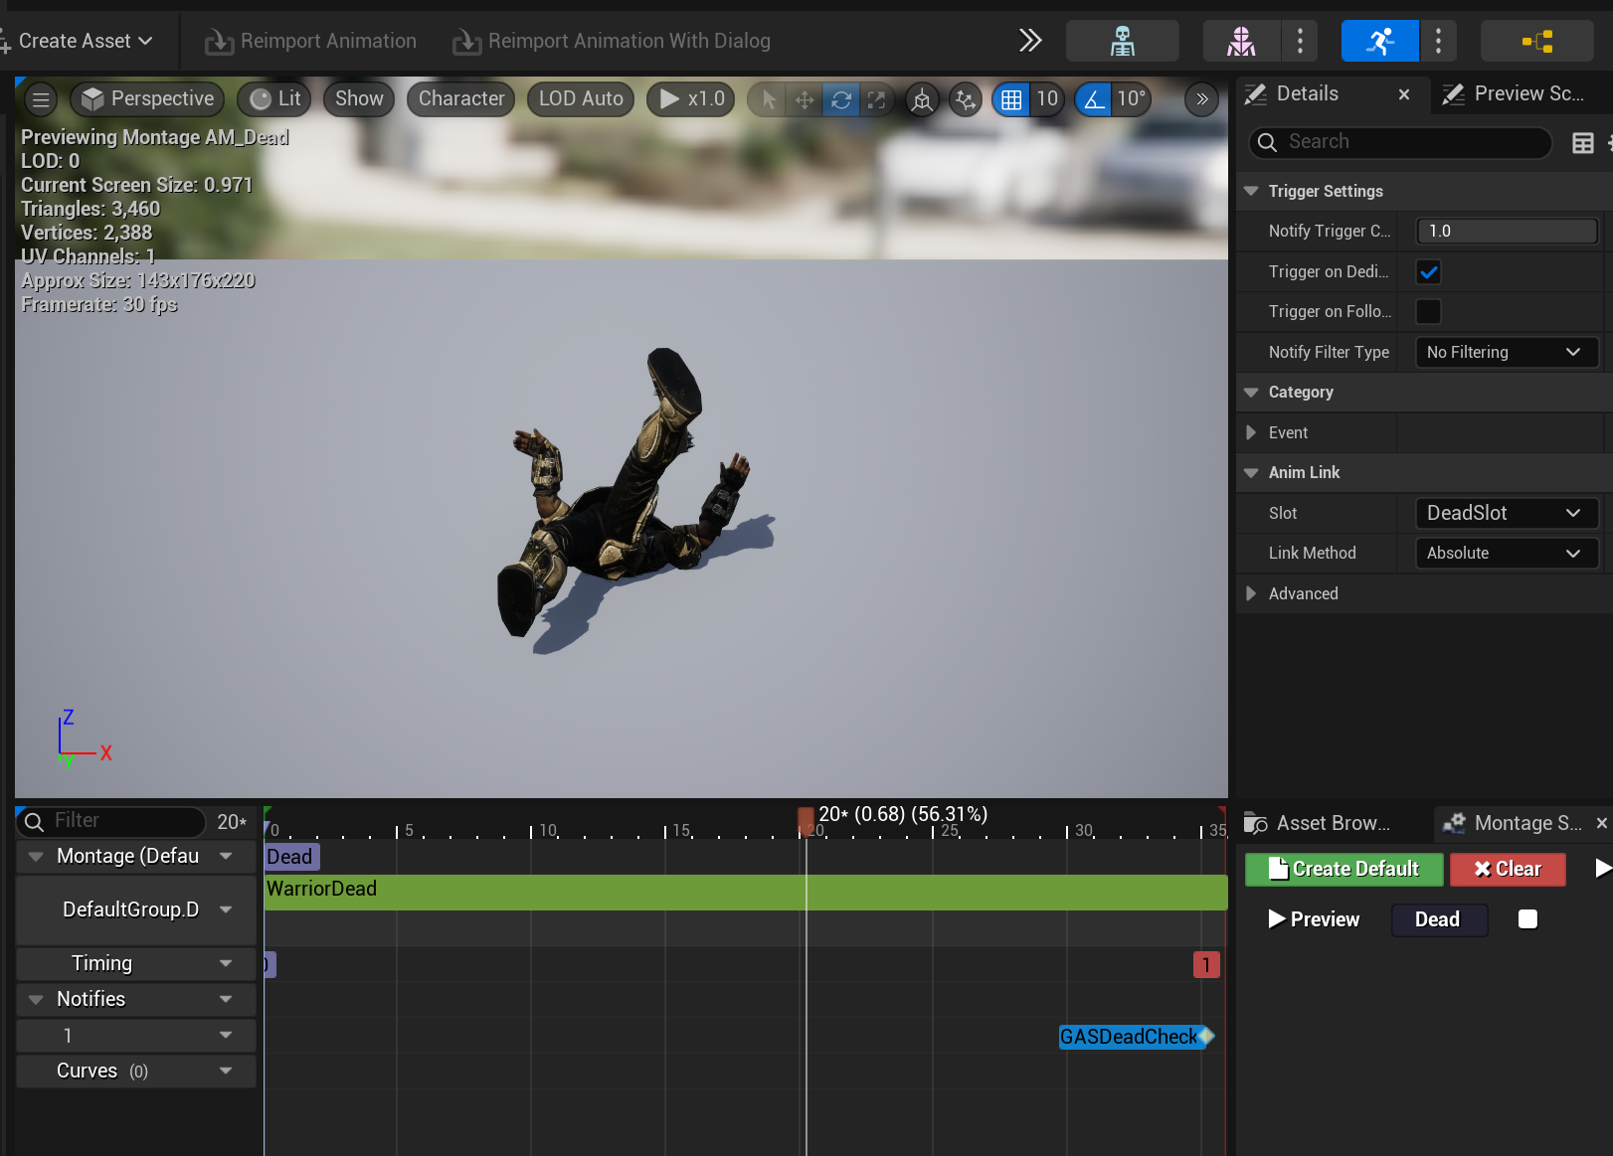Open the Curves track dropdown arrow

point(226,1071)
